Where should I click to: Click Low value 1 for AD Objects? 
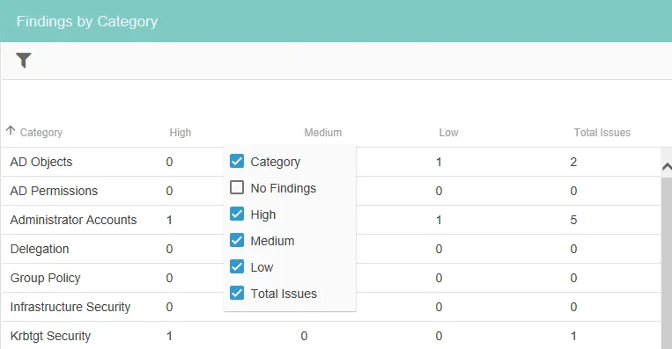439,162
